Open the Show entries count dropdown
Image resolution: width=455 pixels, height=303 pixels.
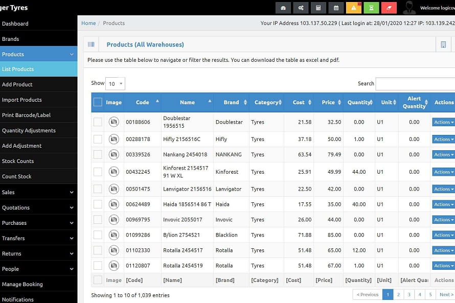115,83
